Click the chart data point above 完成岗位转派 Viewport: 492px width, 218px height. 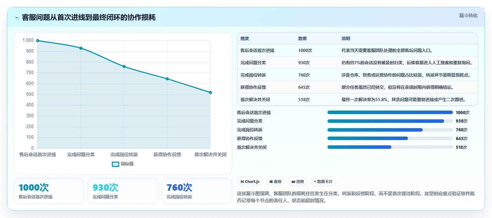click(x=124, y=66)
